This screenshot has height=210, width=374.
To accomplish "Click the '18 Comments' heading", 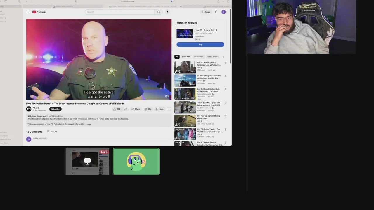I will (x=34, y=132).
